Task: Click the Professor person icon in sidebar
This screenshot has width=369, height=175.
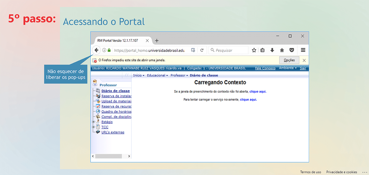Action: point(95,83)
